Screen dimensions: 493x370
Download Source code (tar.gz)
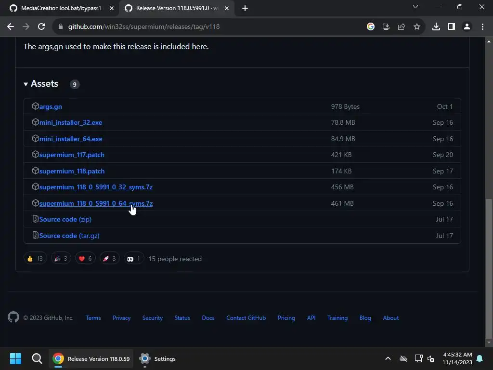(x=69, y=236)
